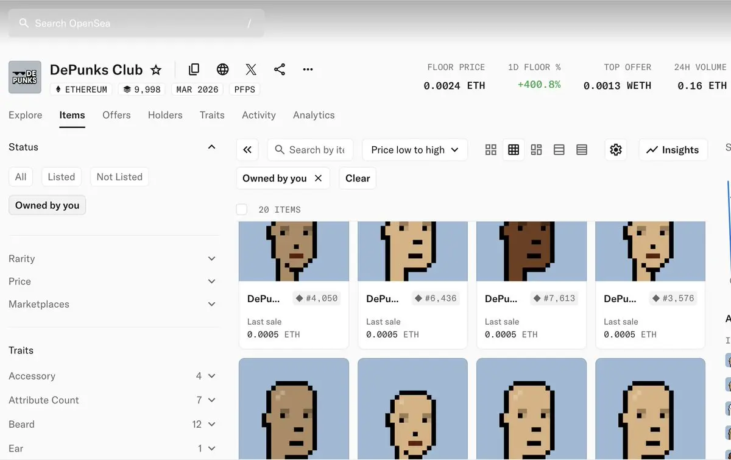731x460 pixels.
Task: Click the +400.8% floor change value
Action: point(539,85)
